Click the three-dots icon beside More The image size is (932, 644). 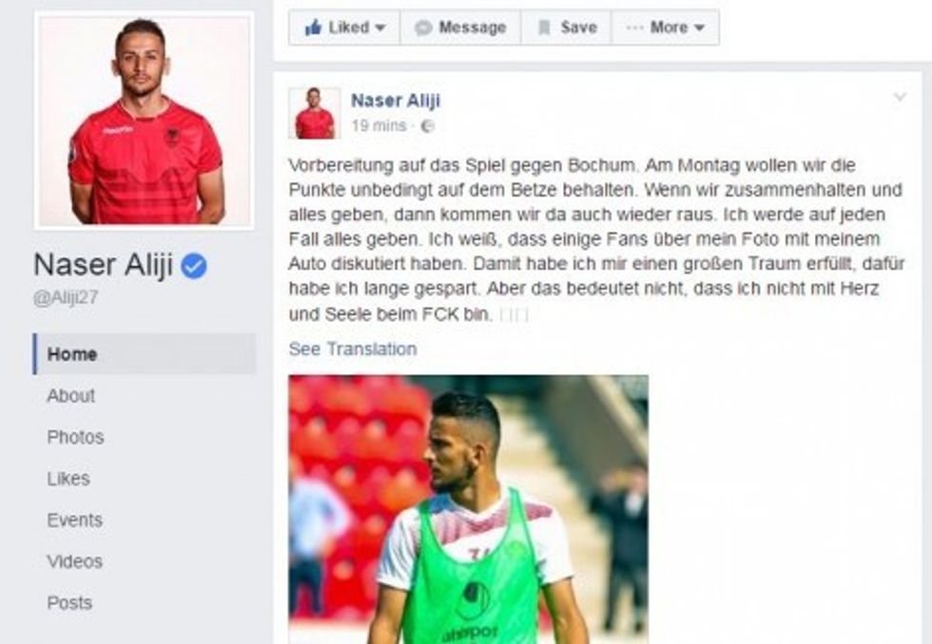[x=634, y=28]
